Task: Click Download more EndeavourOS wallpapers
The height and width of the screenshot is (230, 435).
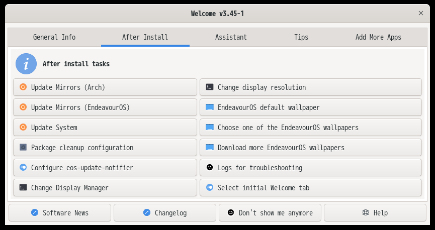Action: pos(311,148)
